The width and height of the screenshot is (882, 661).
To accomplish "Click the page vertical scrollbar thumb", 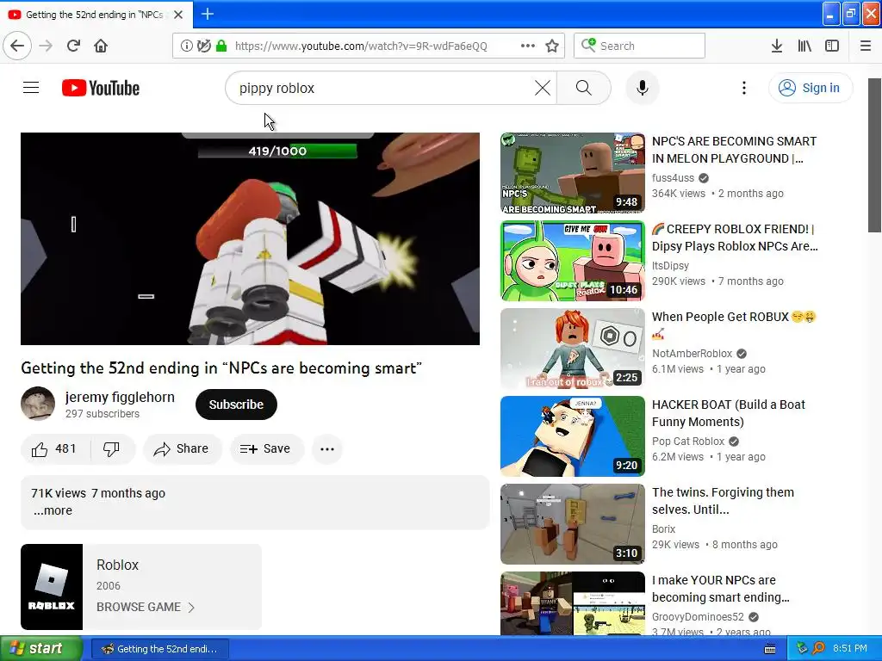I will click(875, 155).
